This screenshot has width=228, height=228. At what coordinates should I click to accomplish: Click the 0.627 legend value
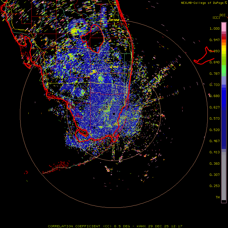click(215, 107)
